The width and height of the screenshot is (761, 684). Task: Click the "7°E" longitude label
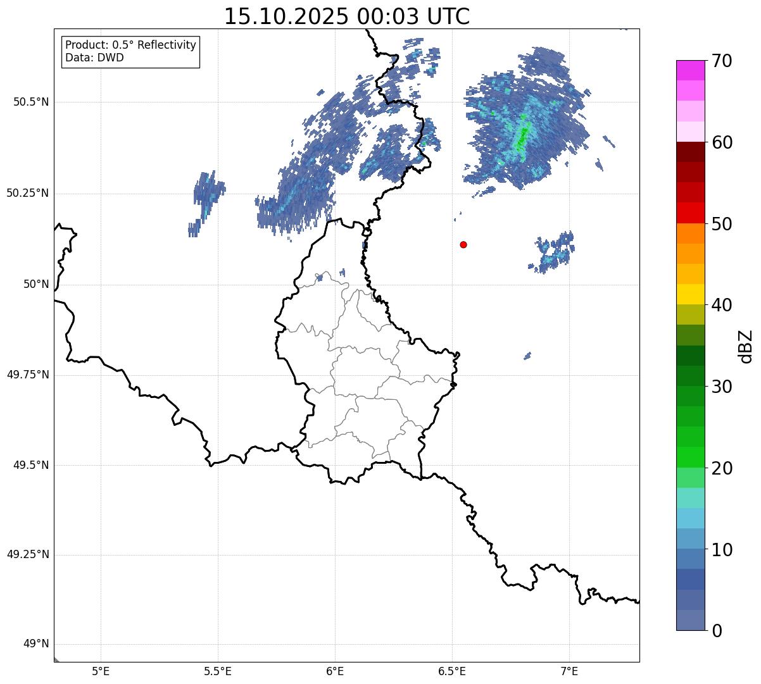(569, 671)
